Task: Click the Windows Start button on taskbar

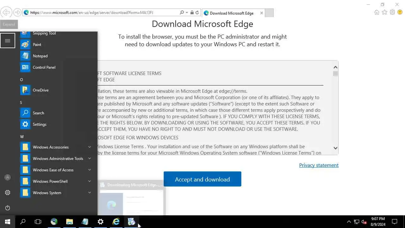Action: [x=8, y=222]
